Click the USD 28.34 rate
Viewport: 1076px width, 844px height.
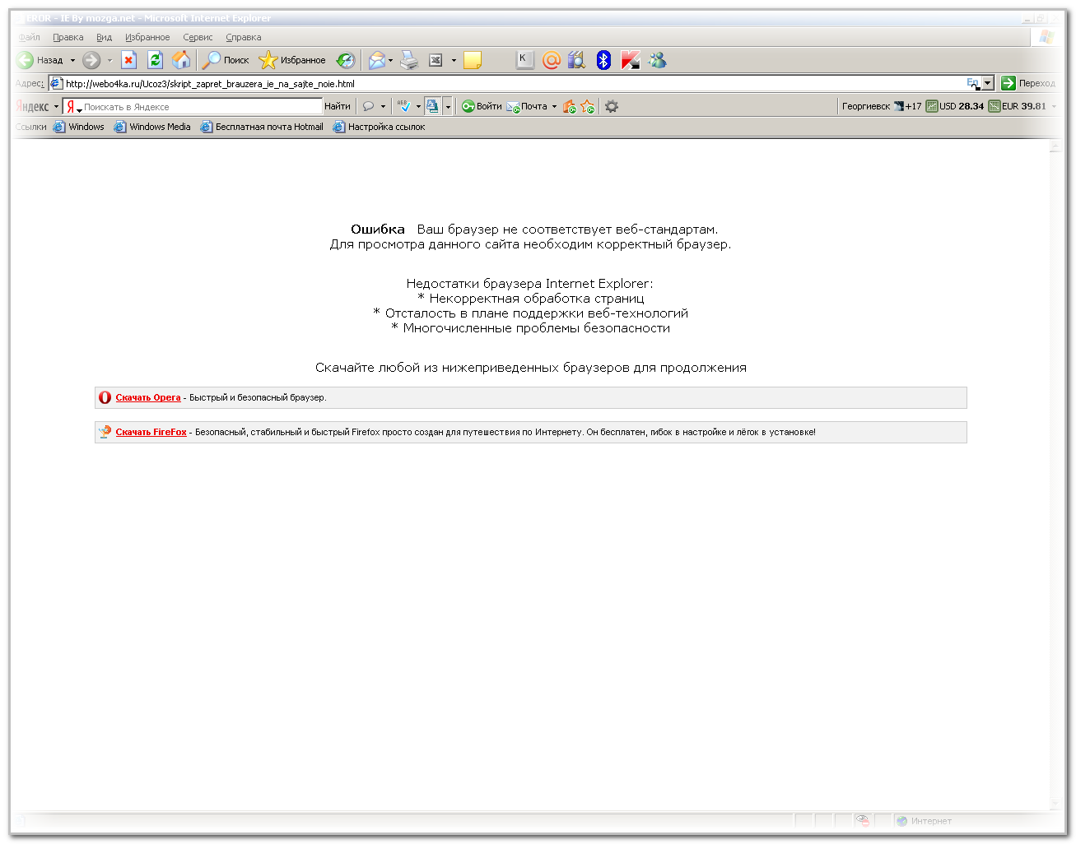click(x=955, y=106)
